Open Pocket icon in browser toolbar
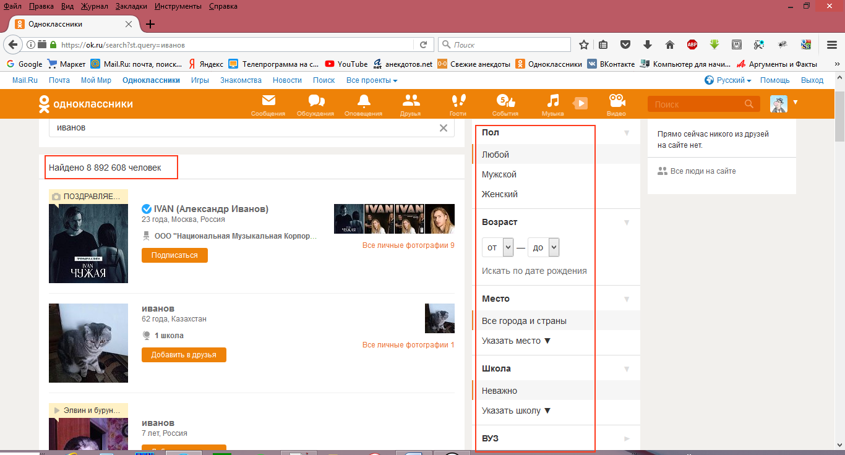 pyautogui.click(x=626, y=45)
